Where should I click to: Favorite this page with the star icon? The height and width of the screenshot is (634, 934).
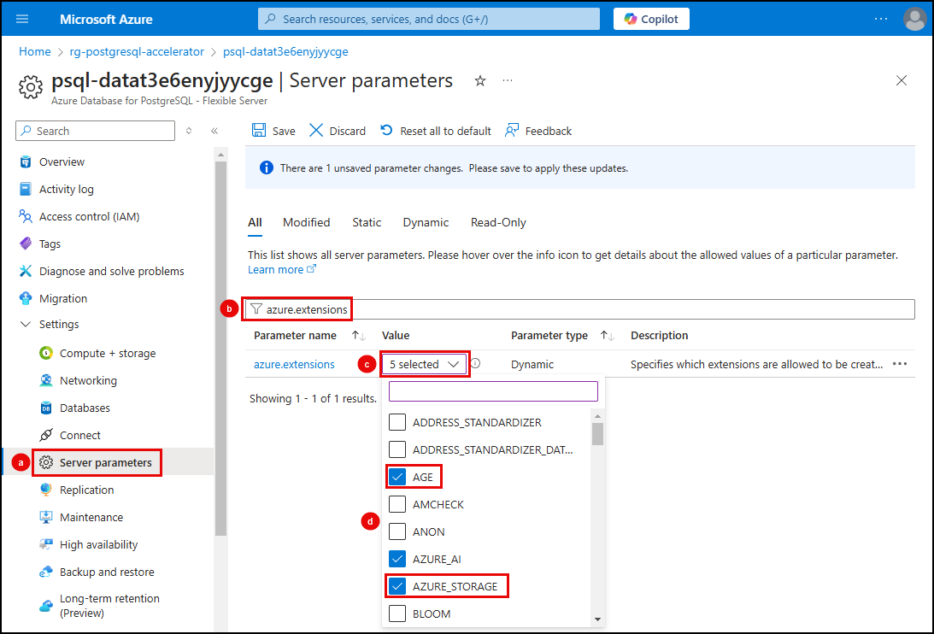[480, 80]
